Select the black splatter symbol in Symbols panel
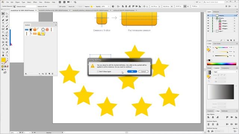This screenshot has height=134, width=239. click(x=31, y=29)
